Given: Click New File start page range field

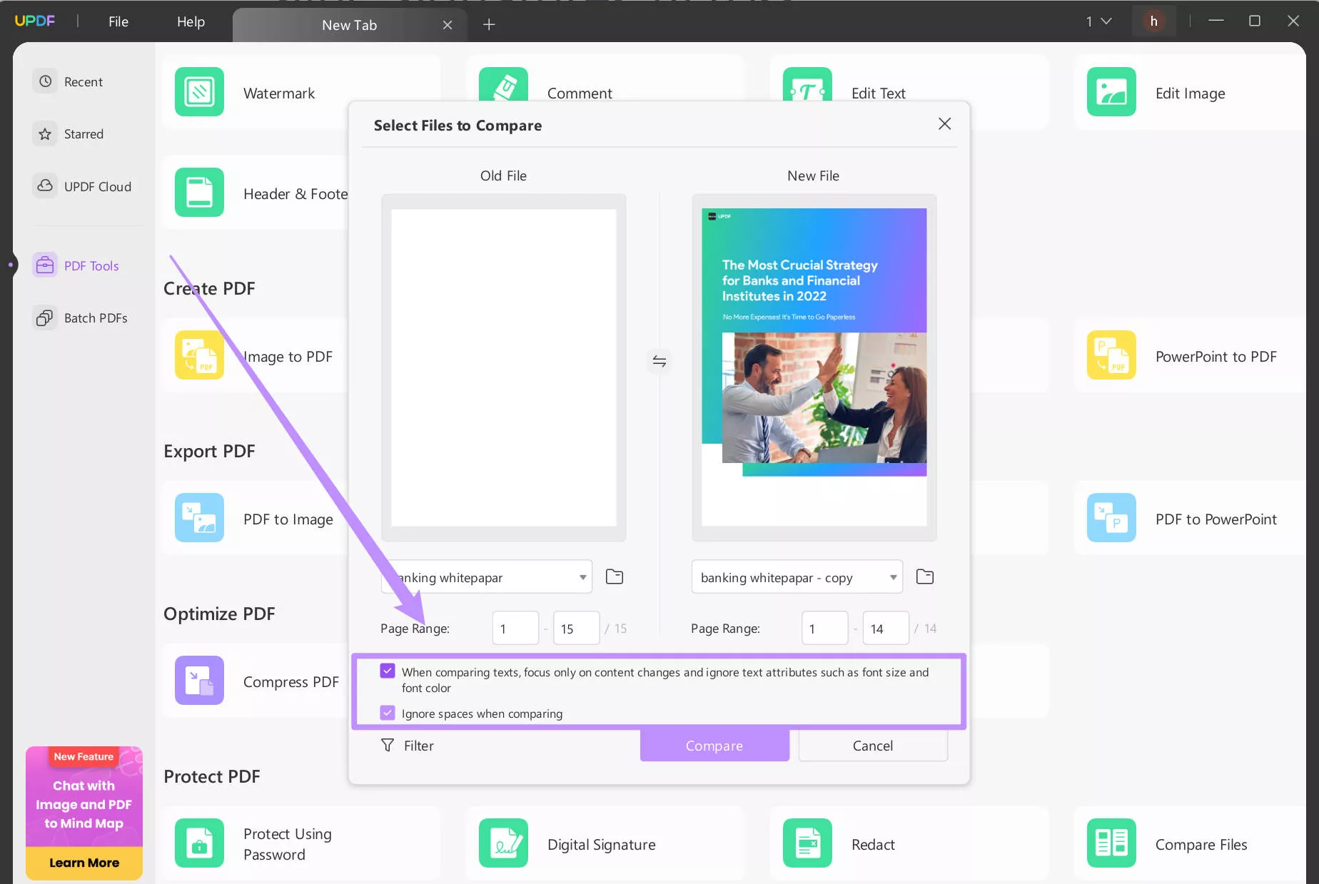Looking at the screenshot, I should [825, 629].
